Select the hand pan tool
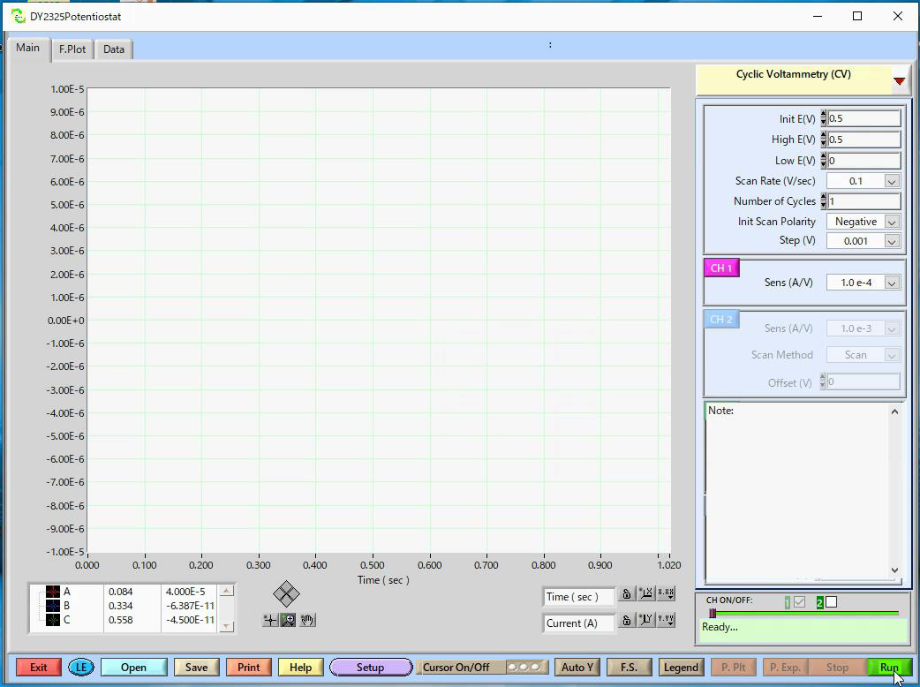 [307, 620]
